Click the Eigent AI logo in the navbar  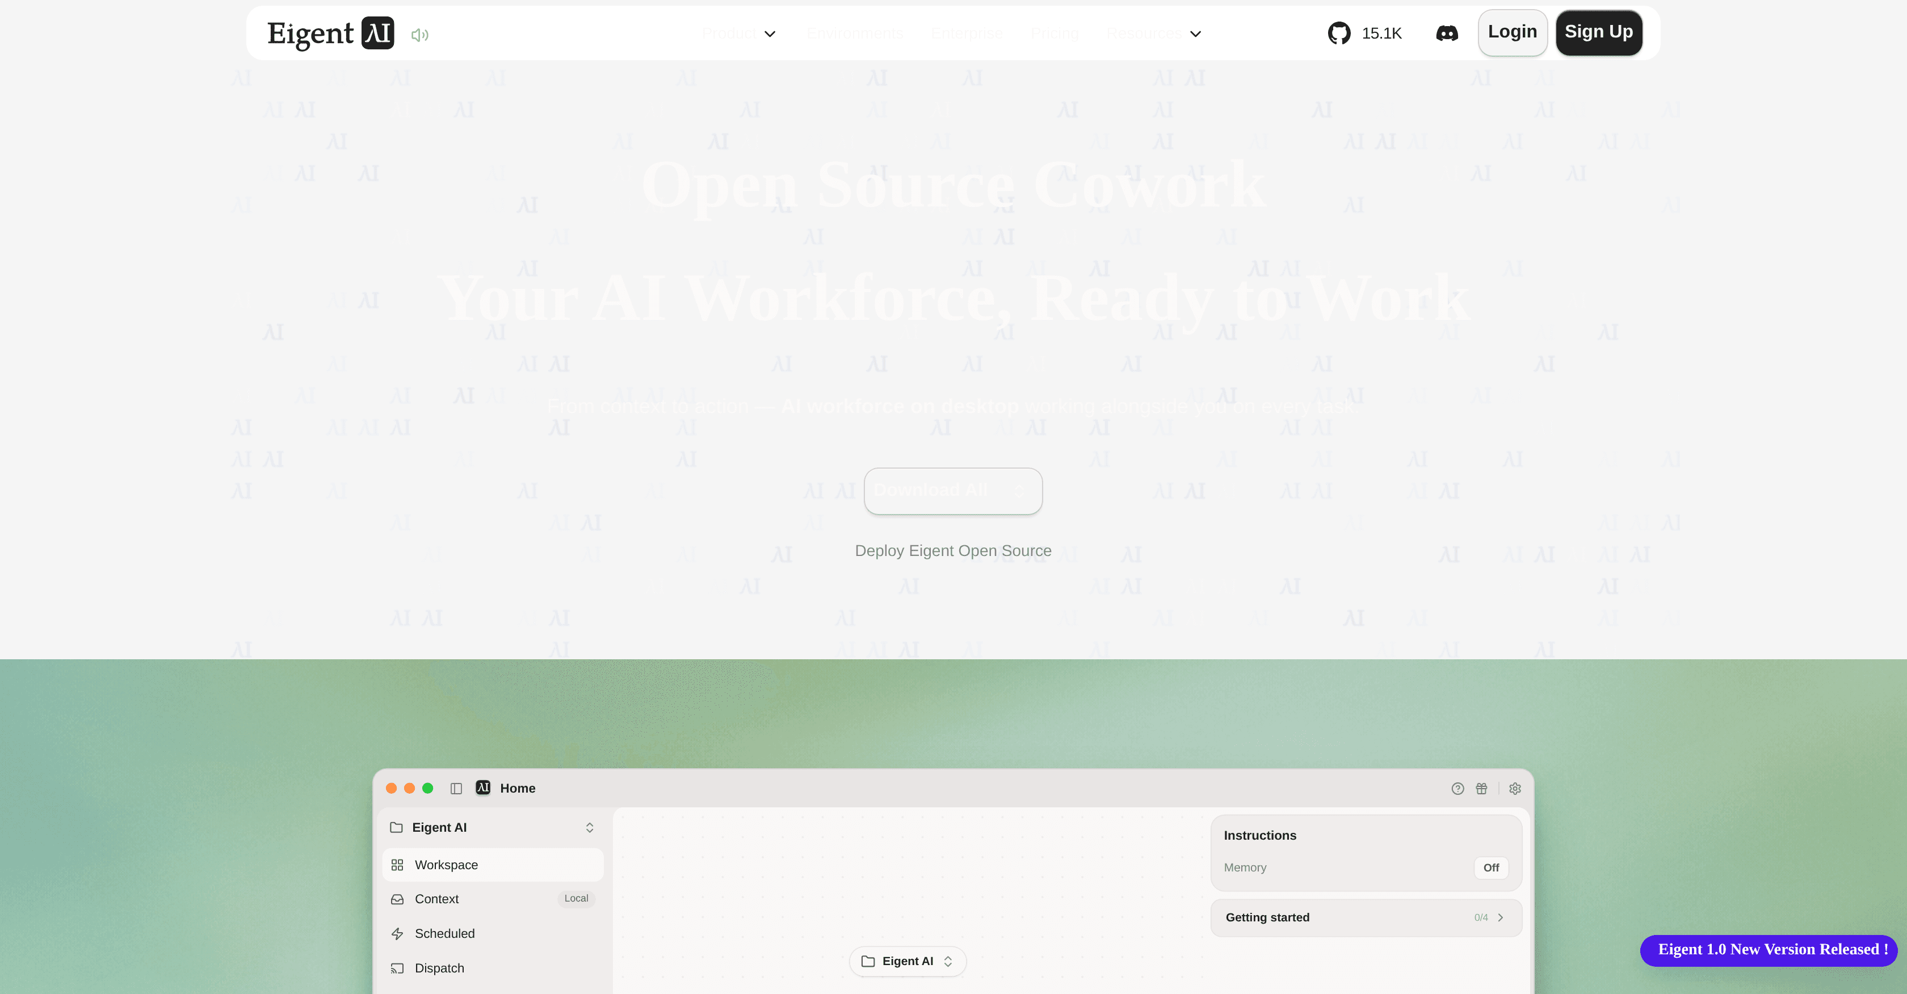click(x=330, y=33)
